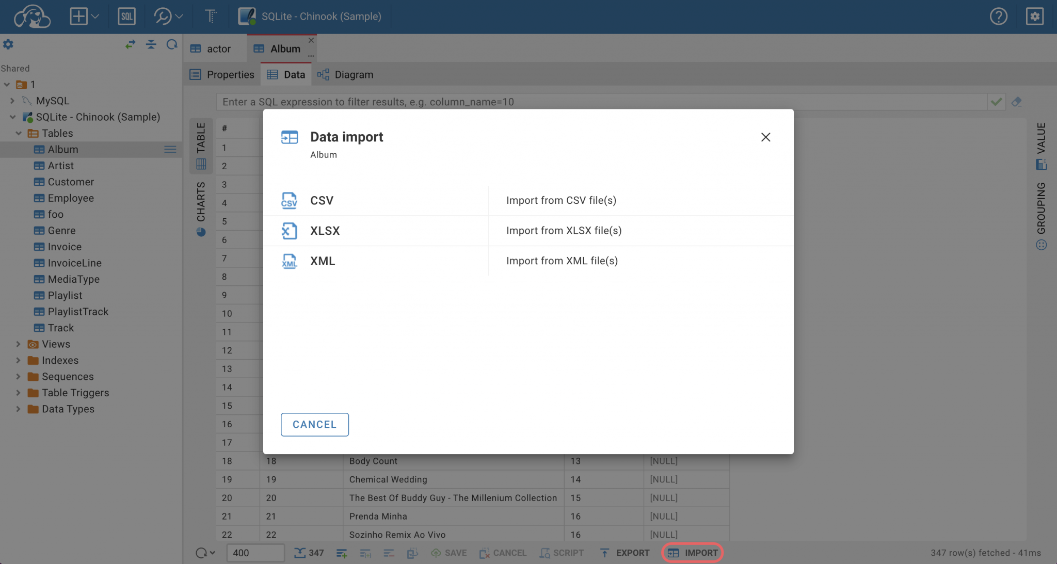
Task: Open the help question mark icon
Action: click(998, 17)
